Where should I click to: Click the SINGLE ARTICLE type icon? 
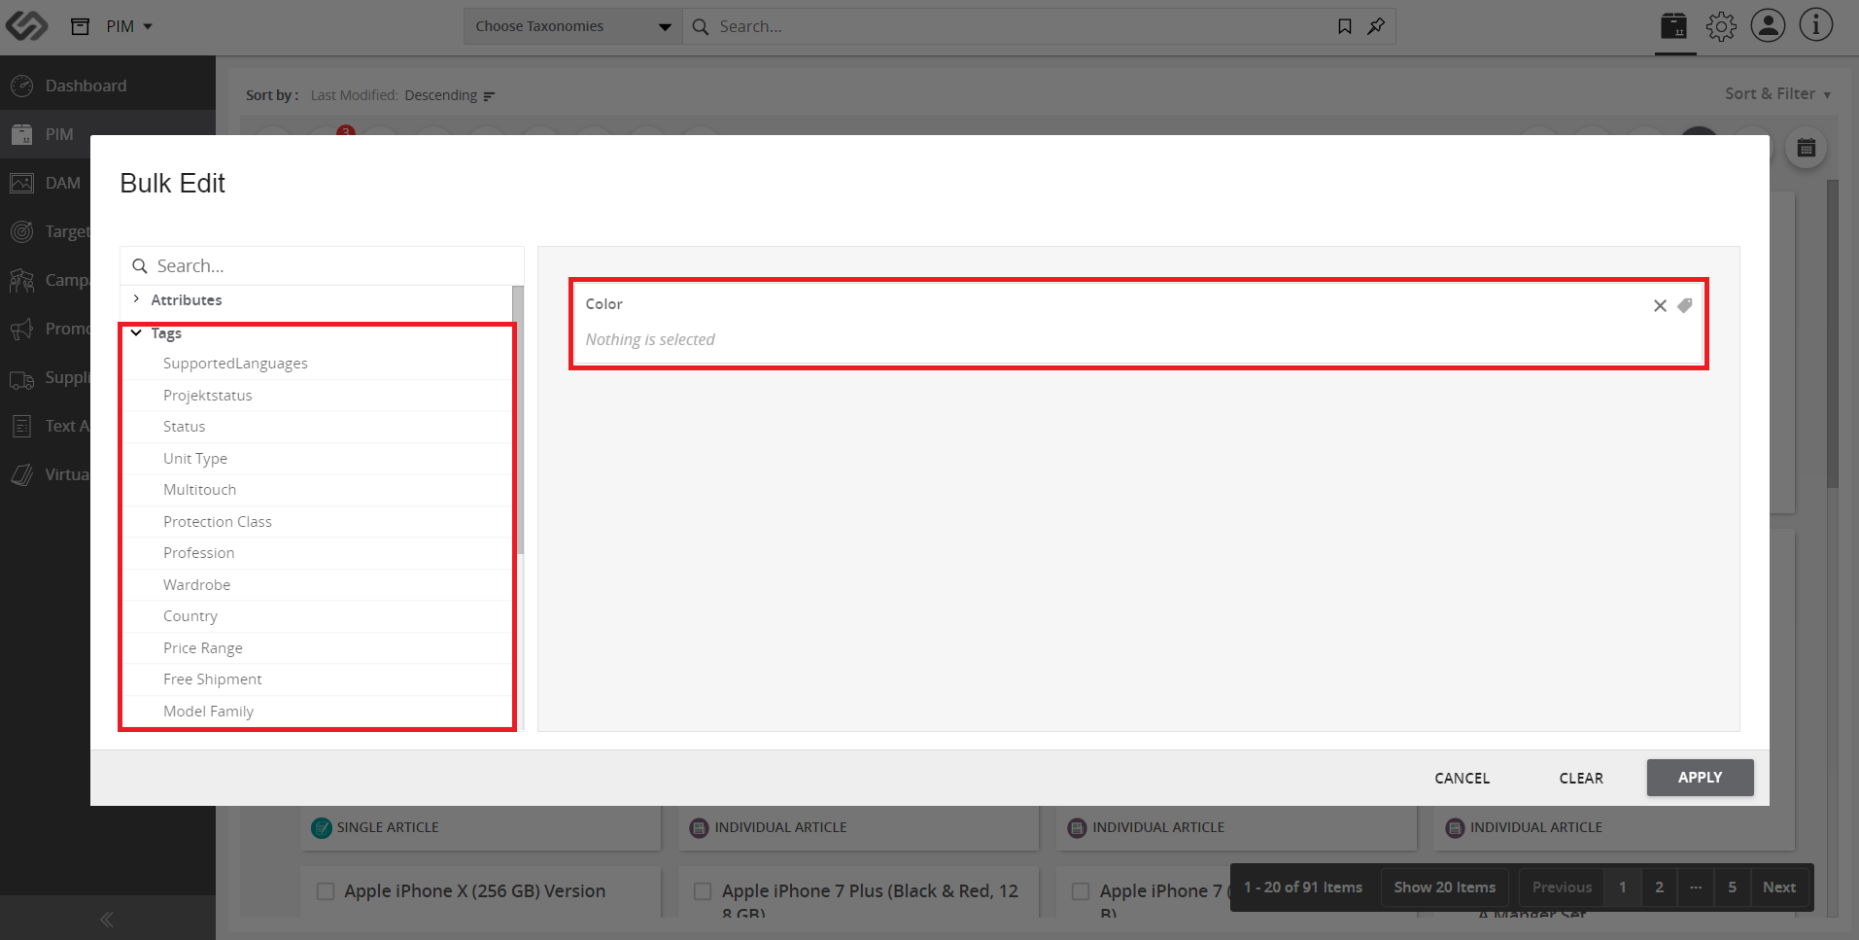click(x=321, y=828)
